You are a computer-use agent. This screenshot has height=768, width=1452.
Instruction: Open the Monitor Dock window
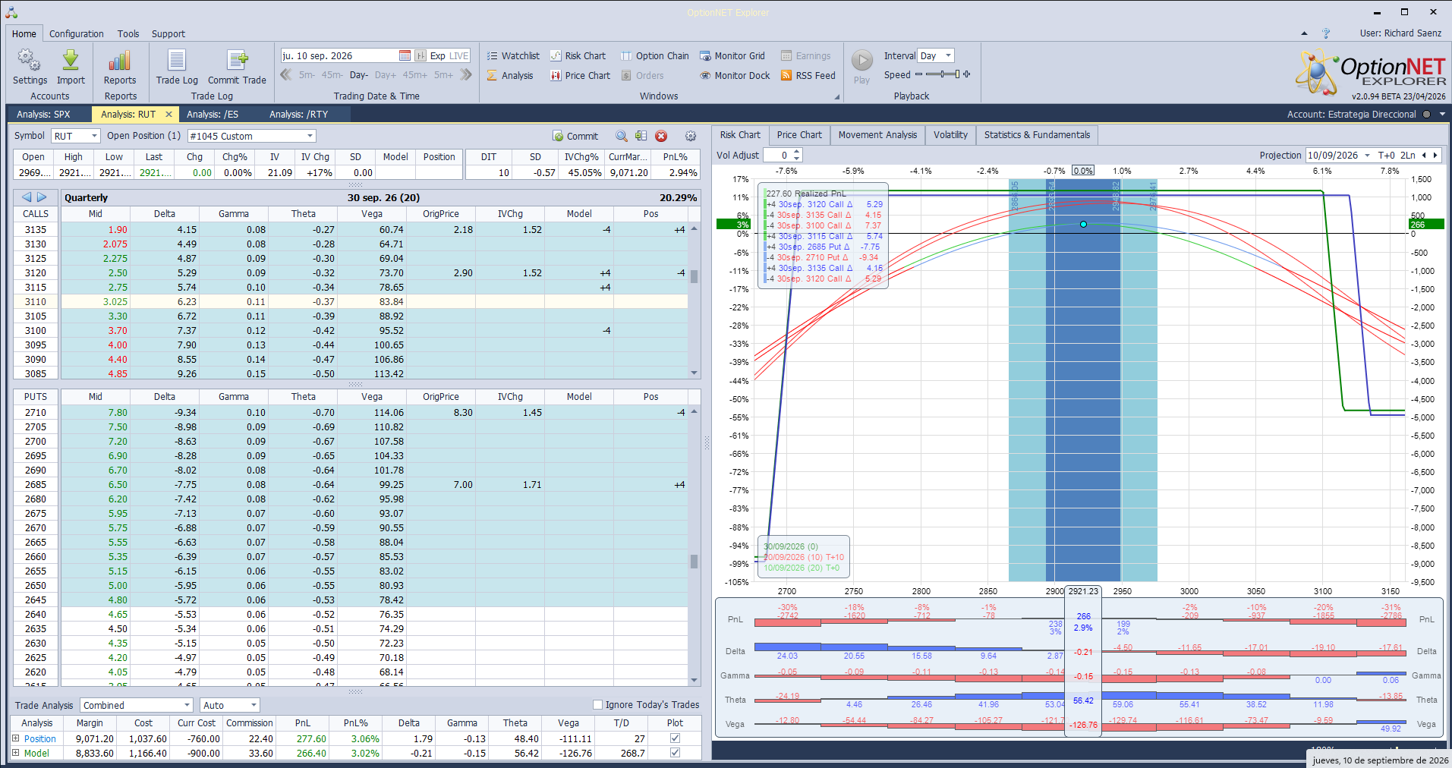735,75
